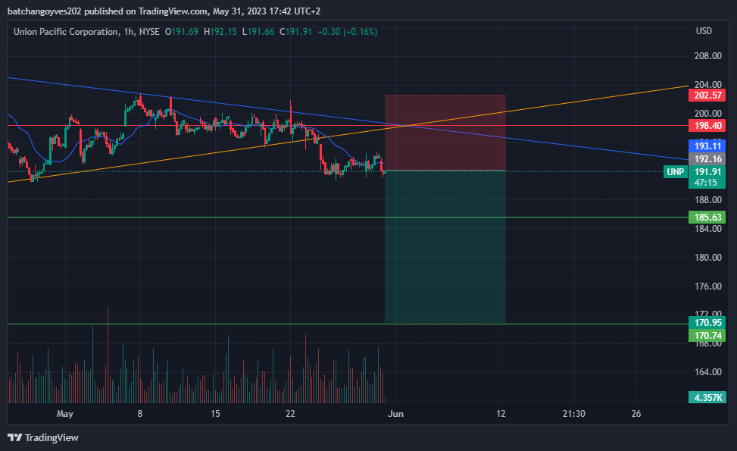
Task: Click the green 170.74 level label
Action: [707, 335]
